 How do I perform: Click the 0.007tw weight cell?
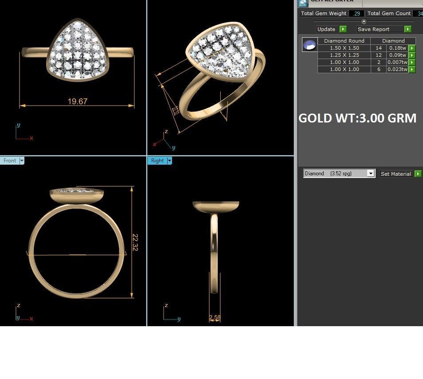pos(397,63)
